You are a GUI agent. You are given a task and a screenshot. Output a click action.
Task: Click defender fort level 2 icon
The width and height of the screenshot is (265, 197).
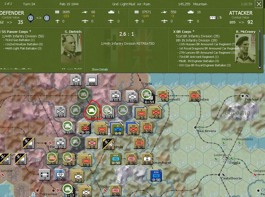pos(30,18)
